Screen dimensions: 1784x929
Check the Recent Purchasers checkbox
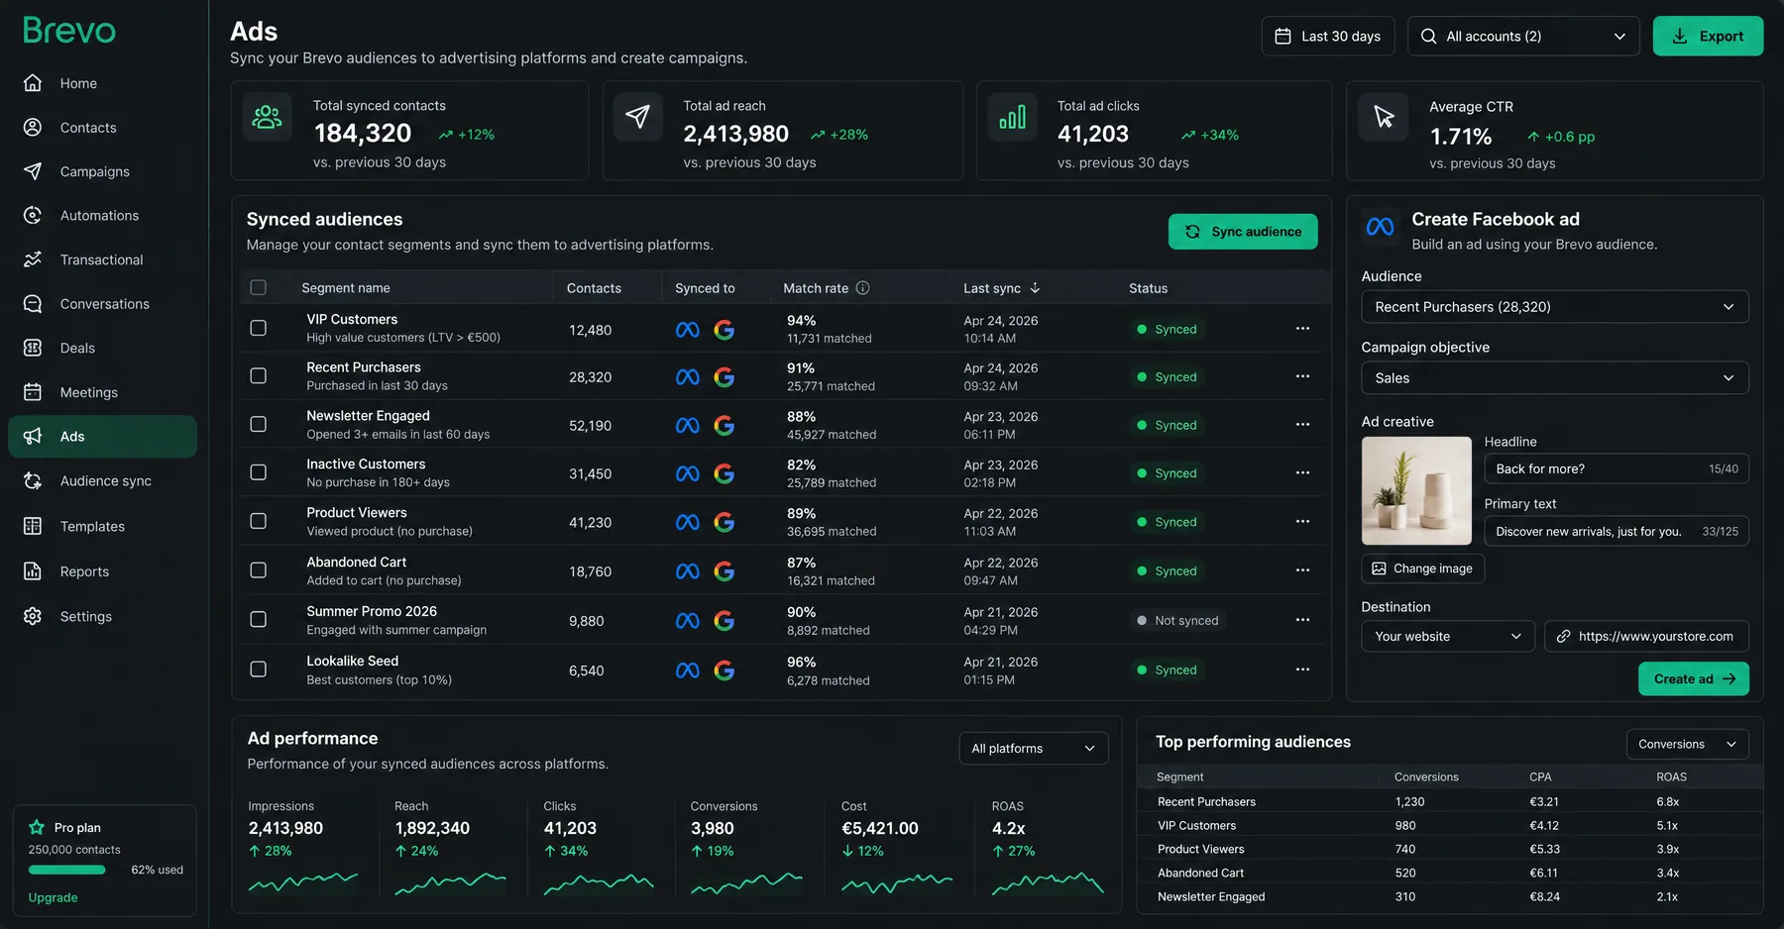(259, 376)
